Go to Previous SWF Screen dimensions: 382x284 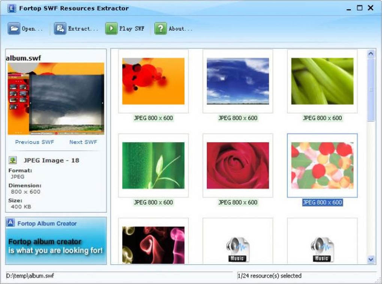pos(34,142)
